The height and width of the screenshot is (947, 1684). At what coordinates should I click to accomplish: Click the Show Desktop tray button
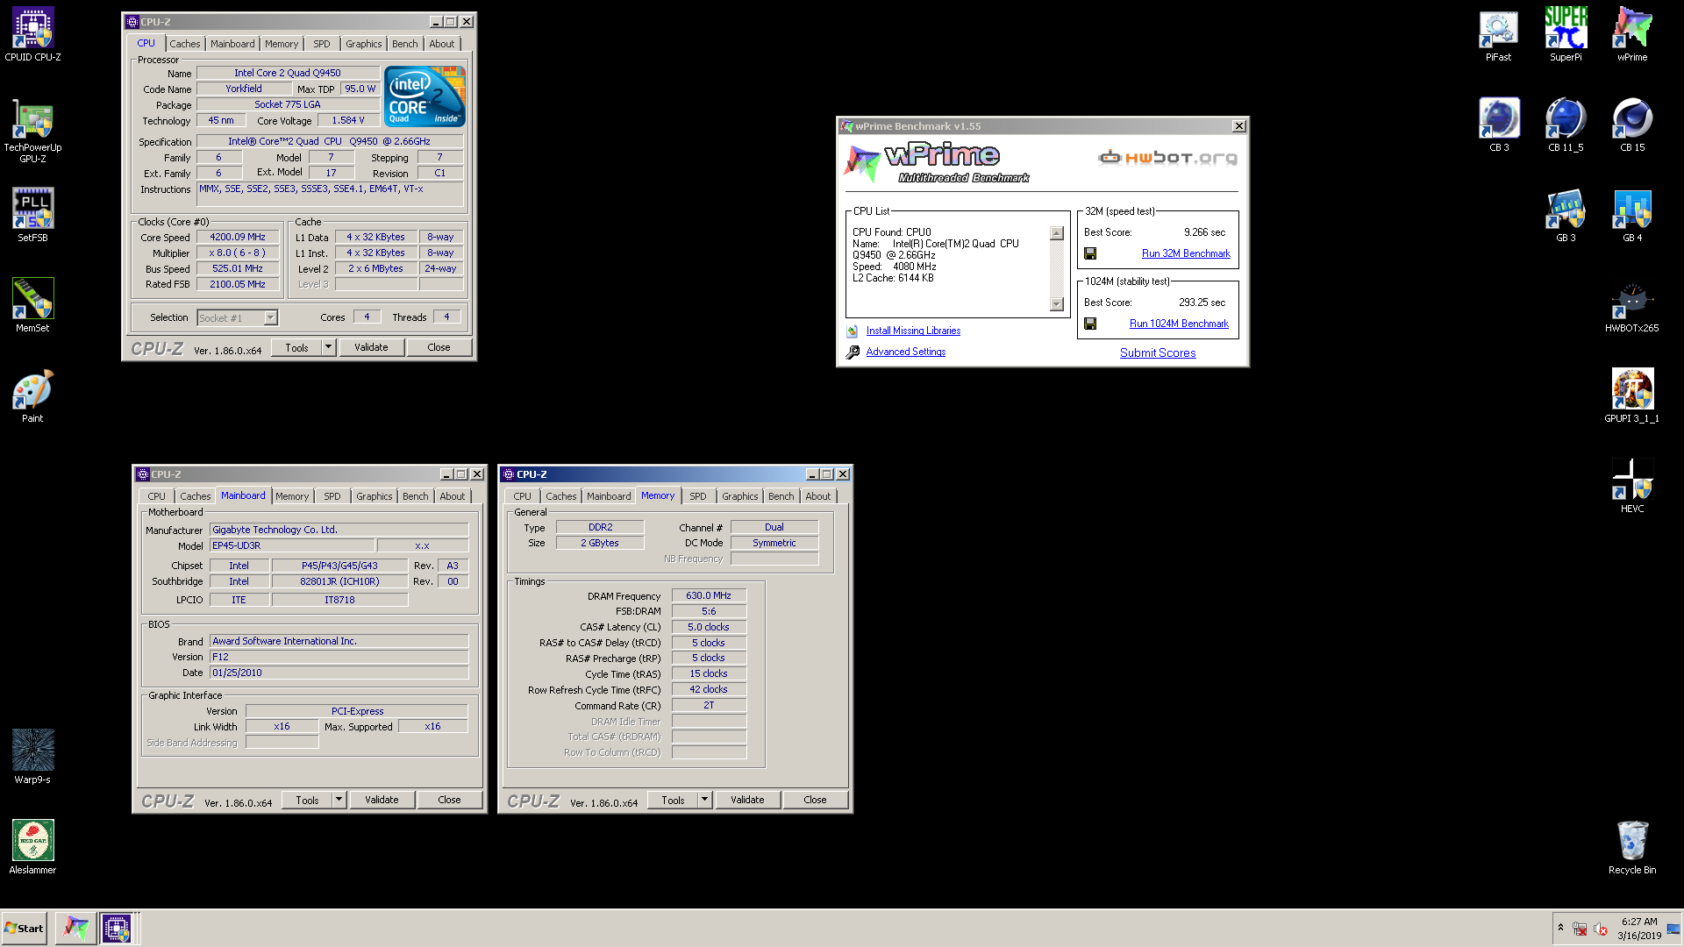pos(1673,929)
